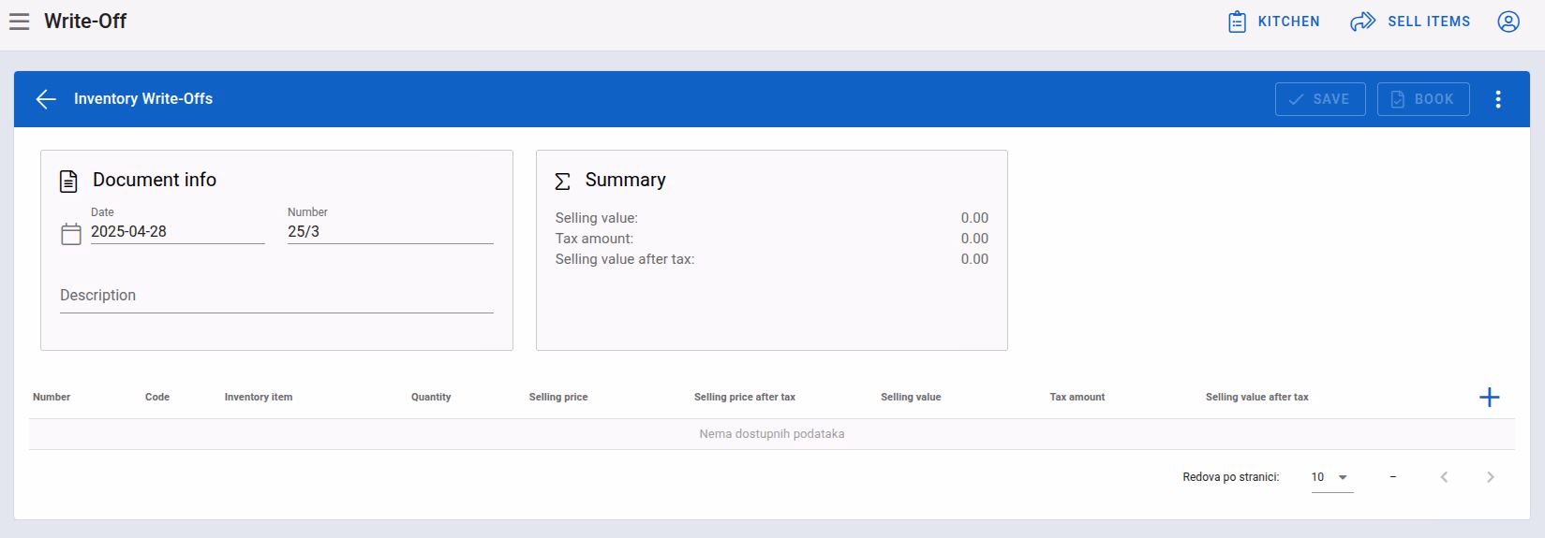Image resolution: width=1545 pixels, height=538 pixels.
Task: Open the hamburger navigation menu
Action: pos(19,22)
